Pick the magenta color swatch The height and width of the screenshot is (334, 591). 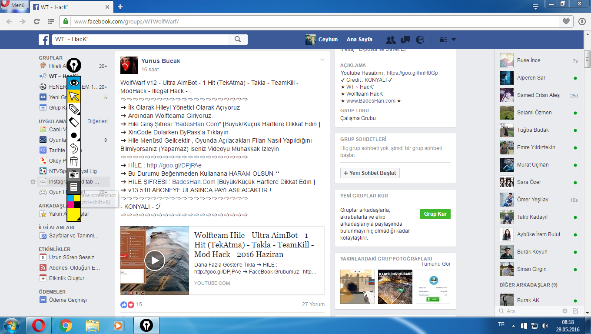70,204
